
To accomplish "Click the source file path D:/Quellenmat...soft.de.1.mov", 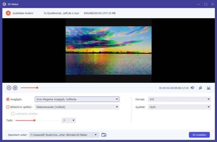I will tap(61, 13).
